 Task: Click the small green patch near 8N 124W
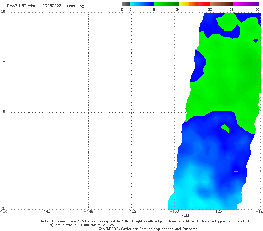click(x=226, y=128)
